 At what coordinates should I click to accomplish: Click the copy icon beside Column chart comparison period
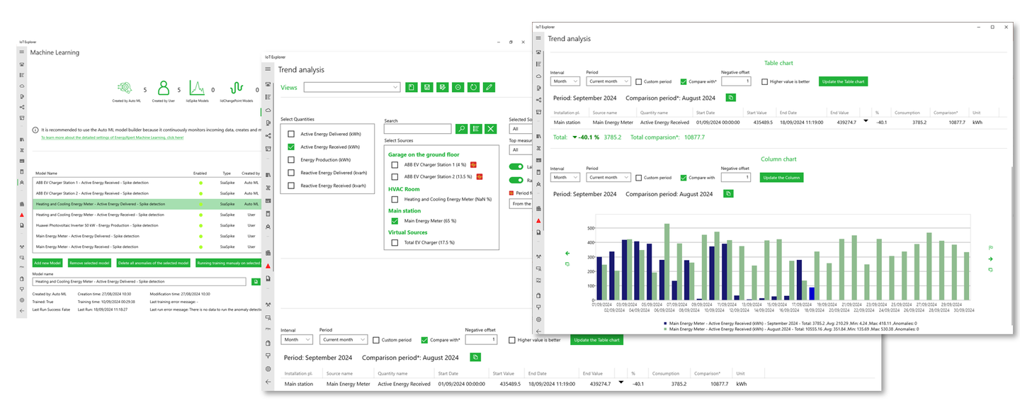pos(730,193)
